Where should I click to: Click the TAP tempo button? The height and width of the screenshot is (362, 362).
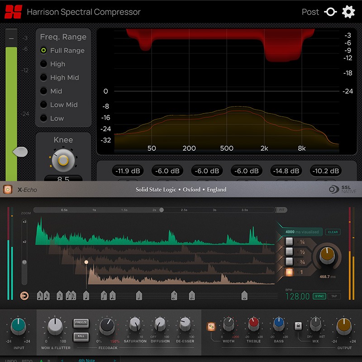coord(334,296)
